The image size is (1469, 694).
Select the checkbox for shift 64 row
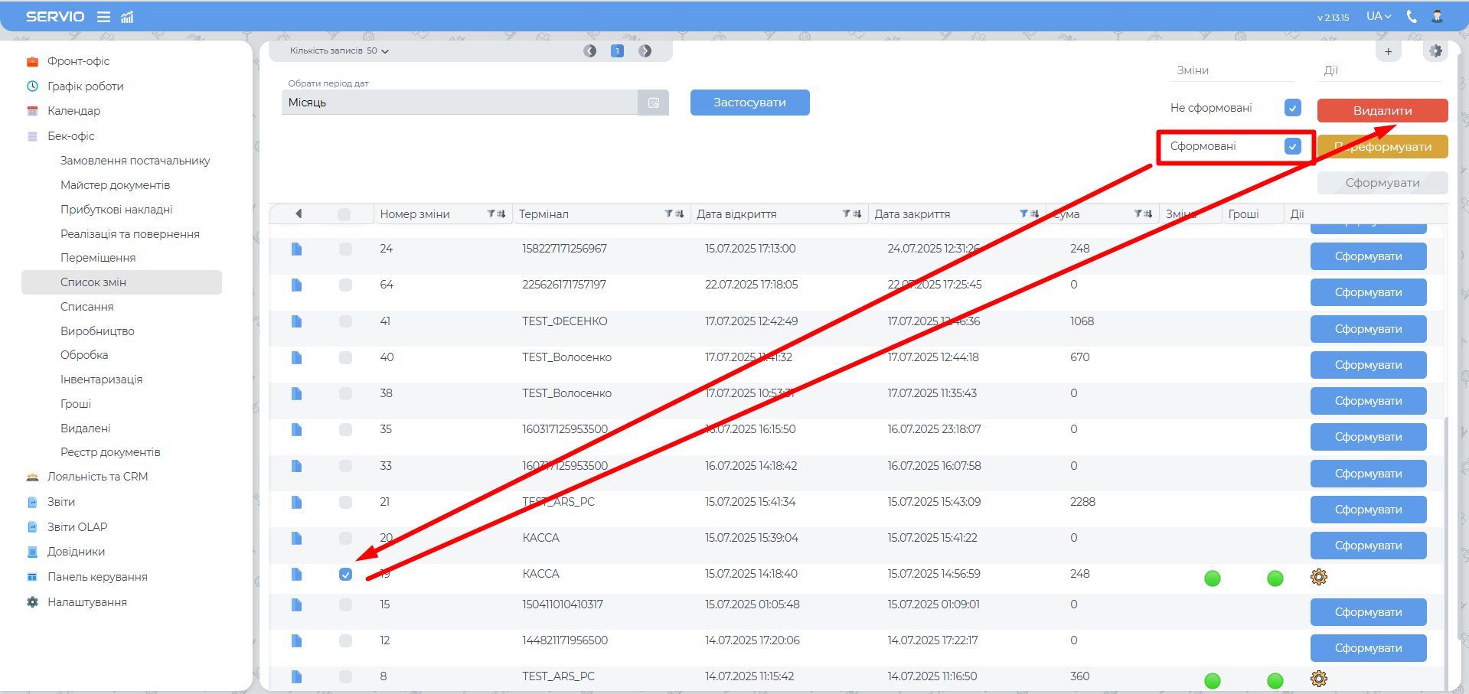coord(345,285)
